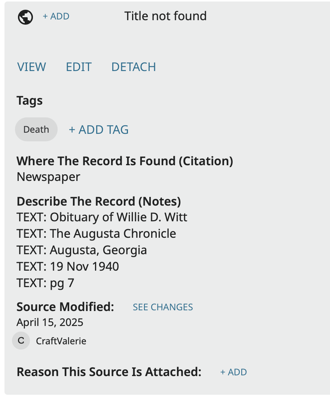330x400 pixels.
Task: Open SEE CHANGES next to Source Modified
Action: tap(163, 307)
